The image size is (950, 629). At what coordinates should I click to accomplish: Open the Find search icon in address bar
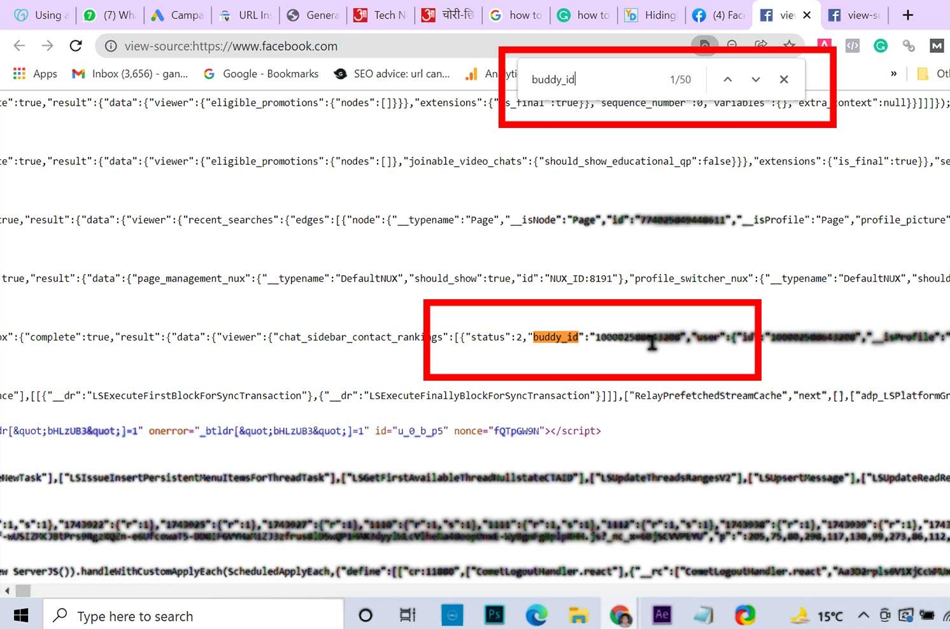click(705, 45)
